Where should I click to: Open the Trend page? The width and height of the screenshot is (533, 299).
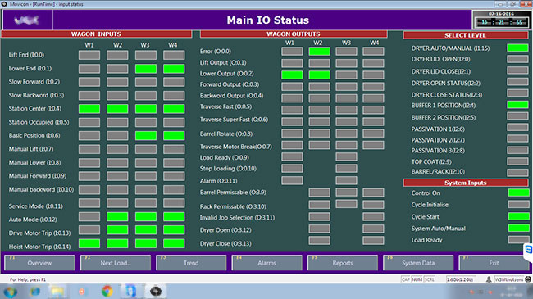pos(191,263)
